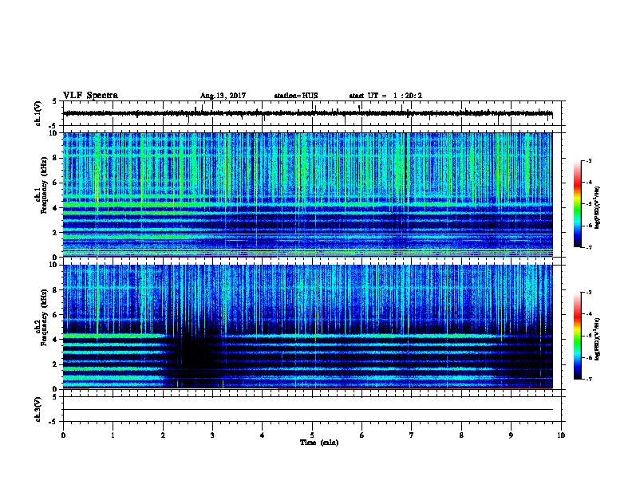632x488 pixels.
Task: Click the ch.1 colorbar "-7" scale value
Action: [x=588, y=247]
